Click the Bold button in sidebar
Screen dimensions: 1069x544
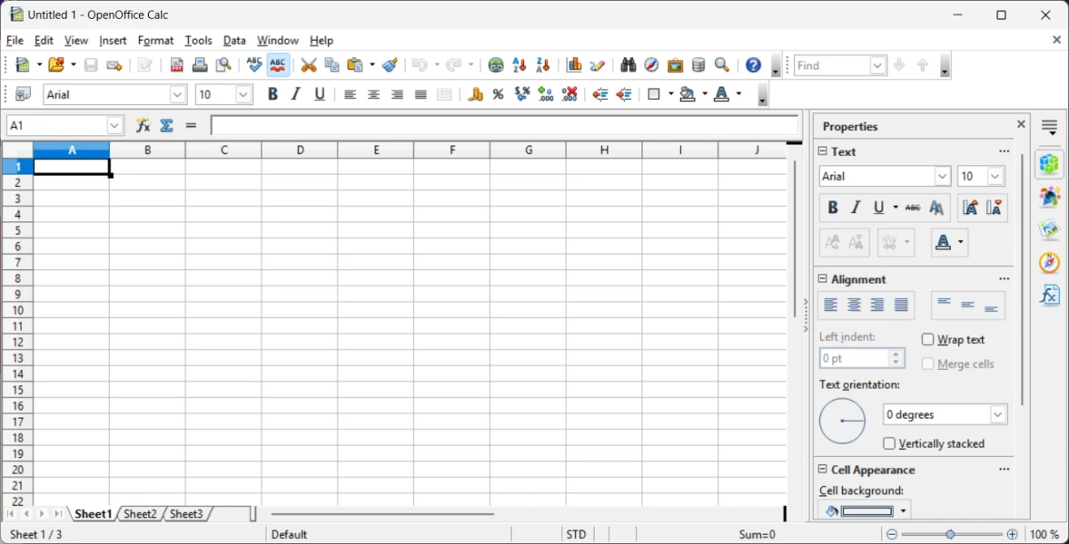pyautogui.click(x=832, y=209)
